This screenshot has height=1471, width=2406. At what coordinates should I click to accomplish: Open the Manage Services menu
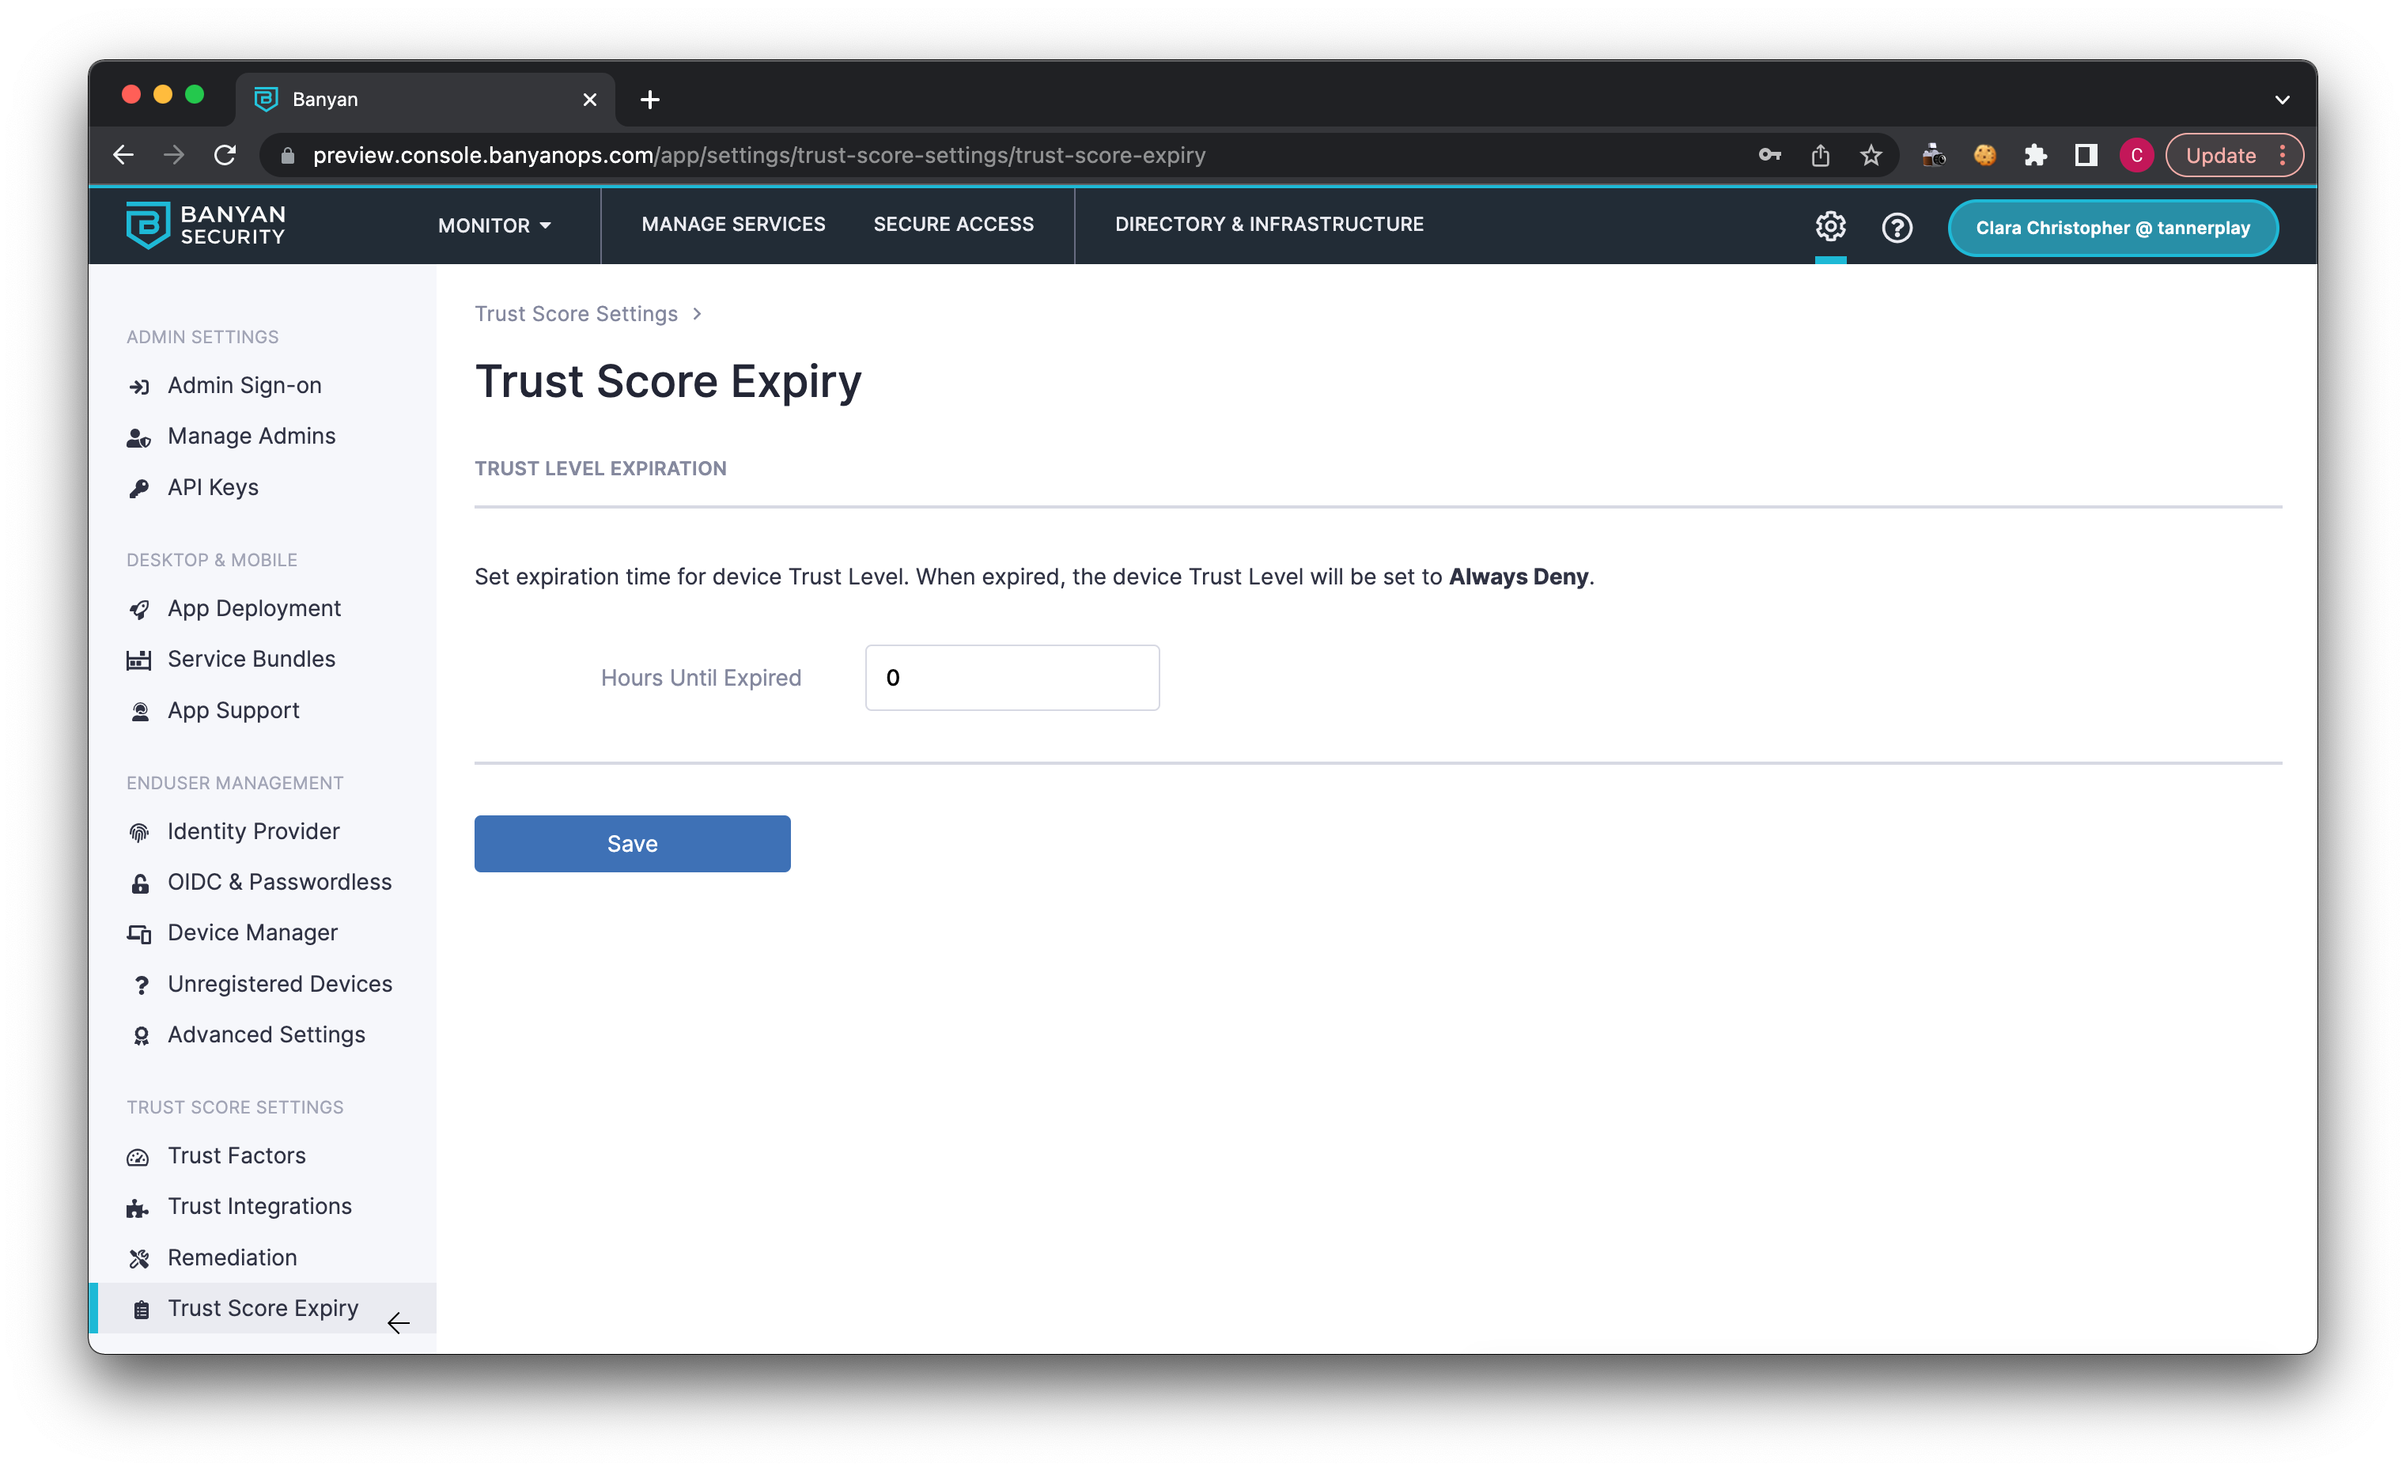732,225
